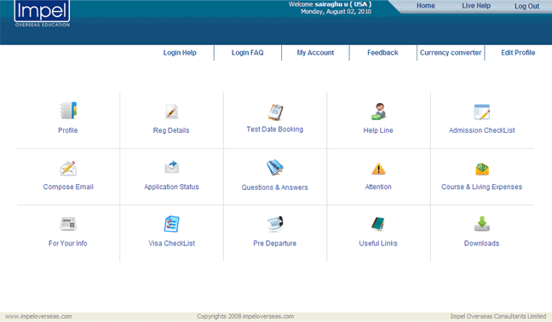The image size is (552, 322).
Task: Open the For Your Info text link
Action: coord(68,243)
